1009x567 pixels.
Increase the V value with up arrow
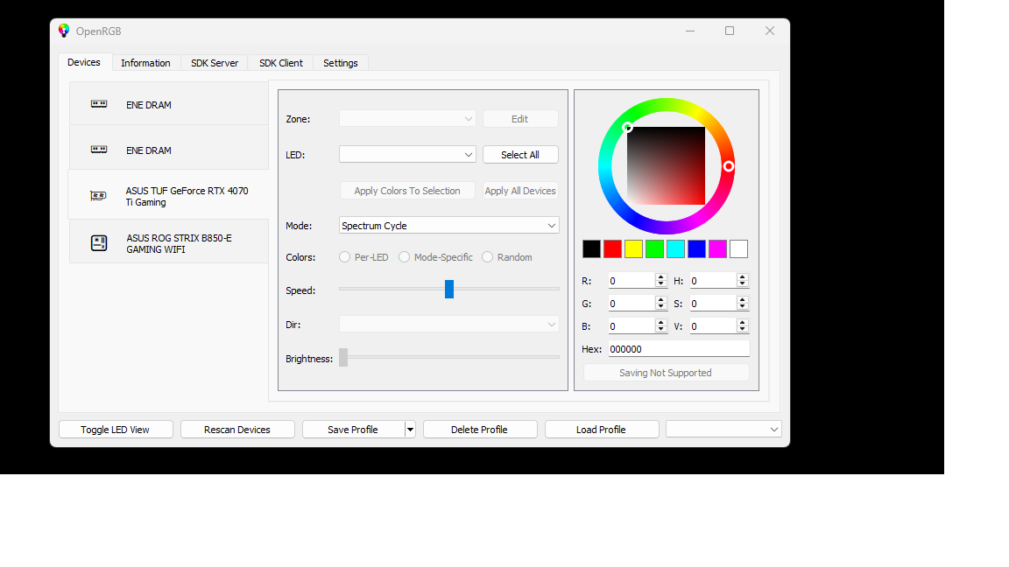743,323
